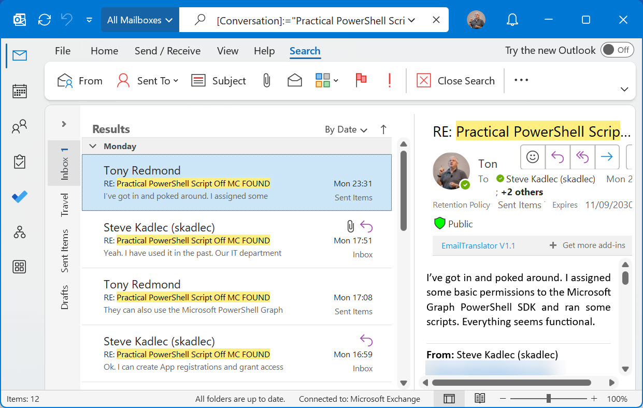Switch to the Home ribbon tab
This screenshot has height=408, width=643.
[104, 51]
